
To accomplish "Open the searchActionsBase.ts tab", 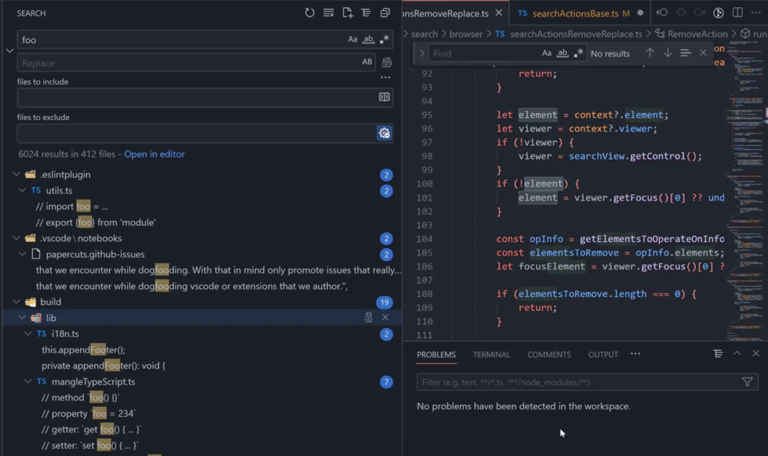I will pyautogui.click(x=575, y=13).
